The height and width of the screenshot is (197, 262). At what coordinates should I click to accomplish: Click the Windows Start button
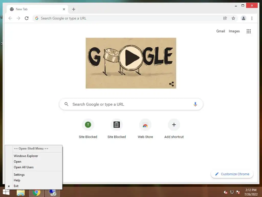point(6,192)
